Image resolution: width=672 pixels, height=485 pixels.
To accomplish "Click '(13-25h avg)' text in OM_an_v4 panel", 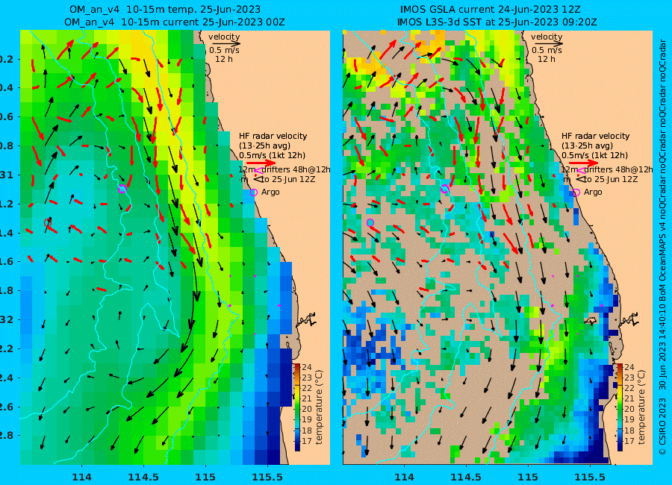I will [x=264, y=145].
